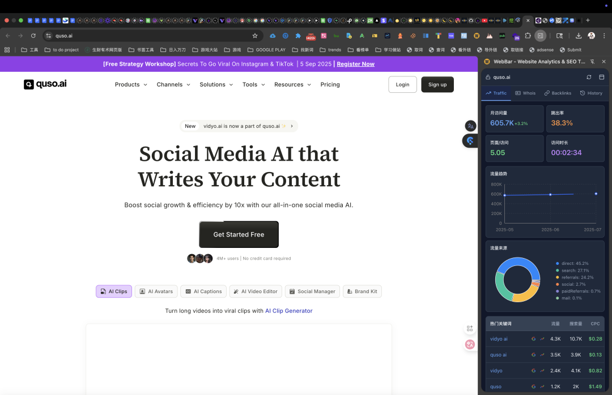Click the Login button

point(402,85)
